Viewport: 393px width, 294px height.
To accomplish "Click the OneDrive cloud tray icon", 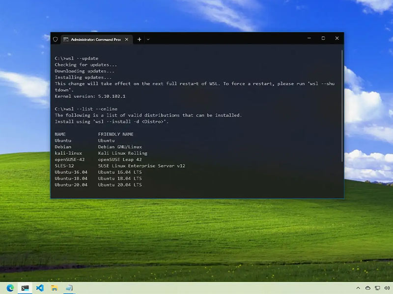I will (x=367, y=288).
